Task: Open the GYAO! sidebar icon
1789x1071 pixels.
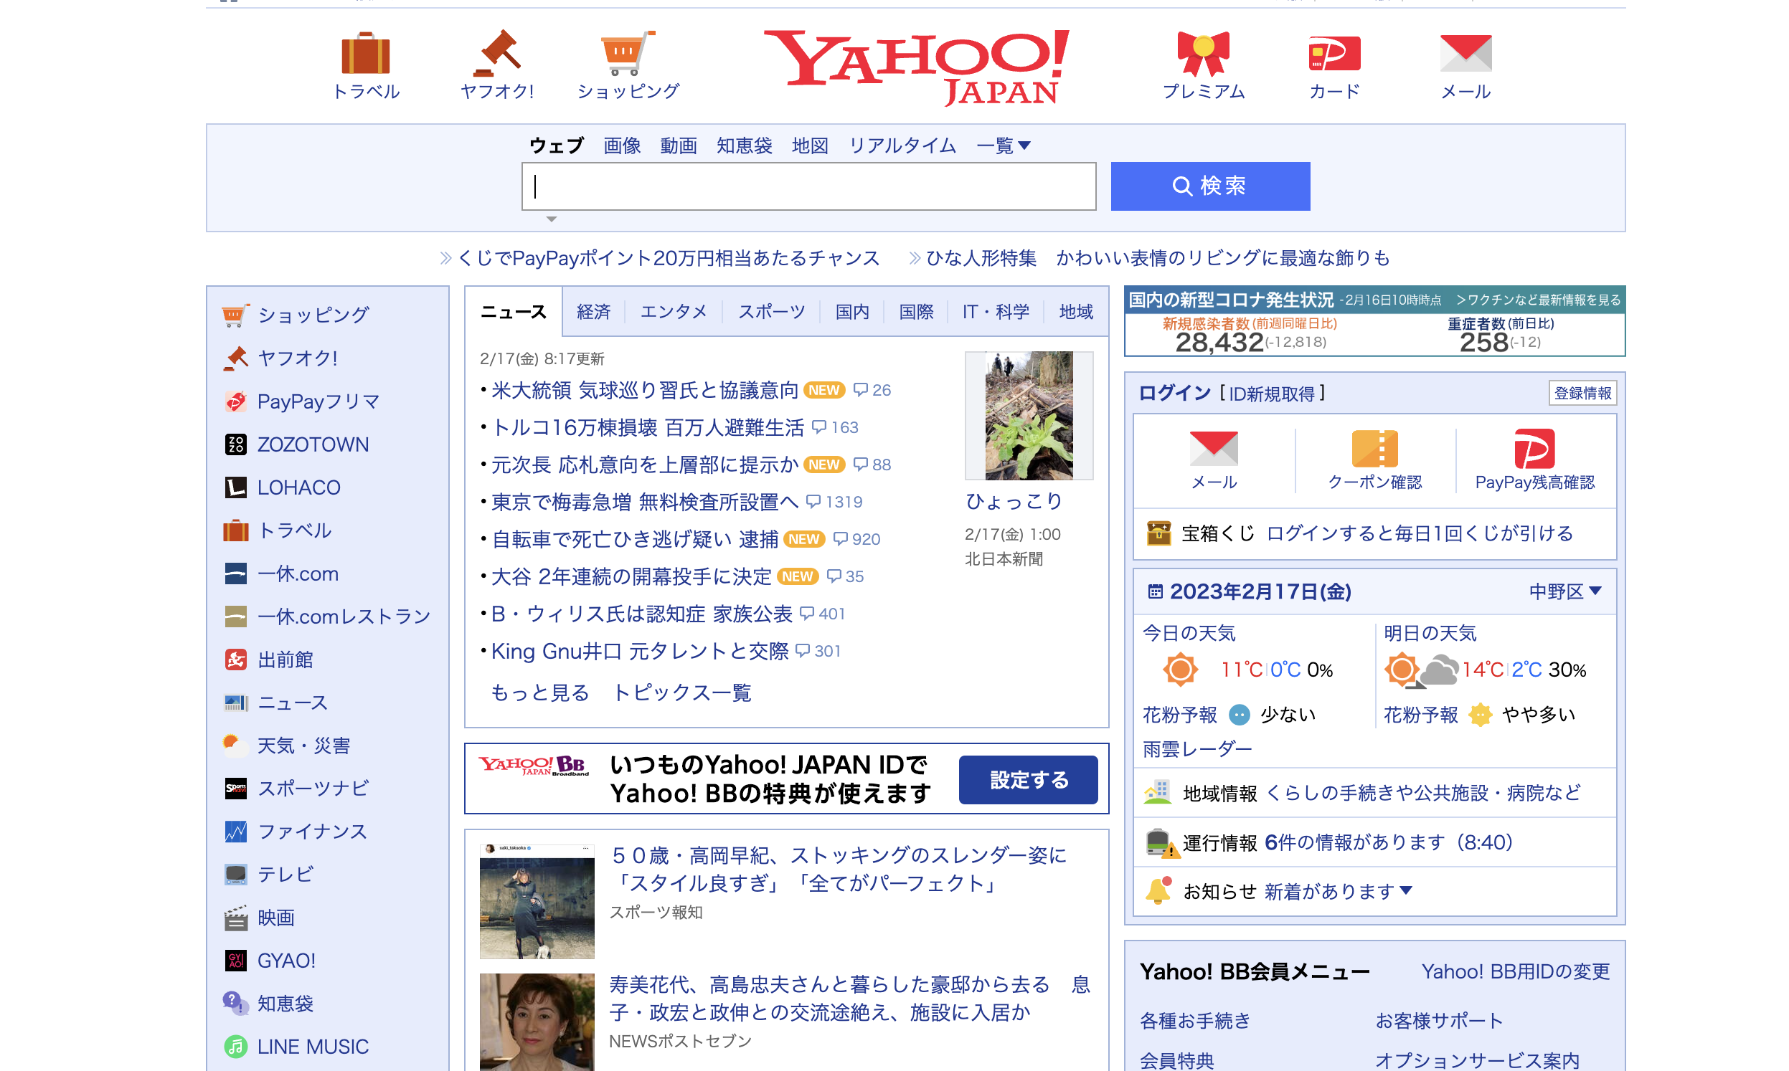Action: point(235,961)
